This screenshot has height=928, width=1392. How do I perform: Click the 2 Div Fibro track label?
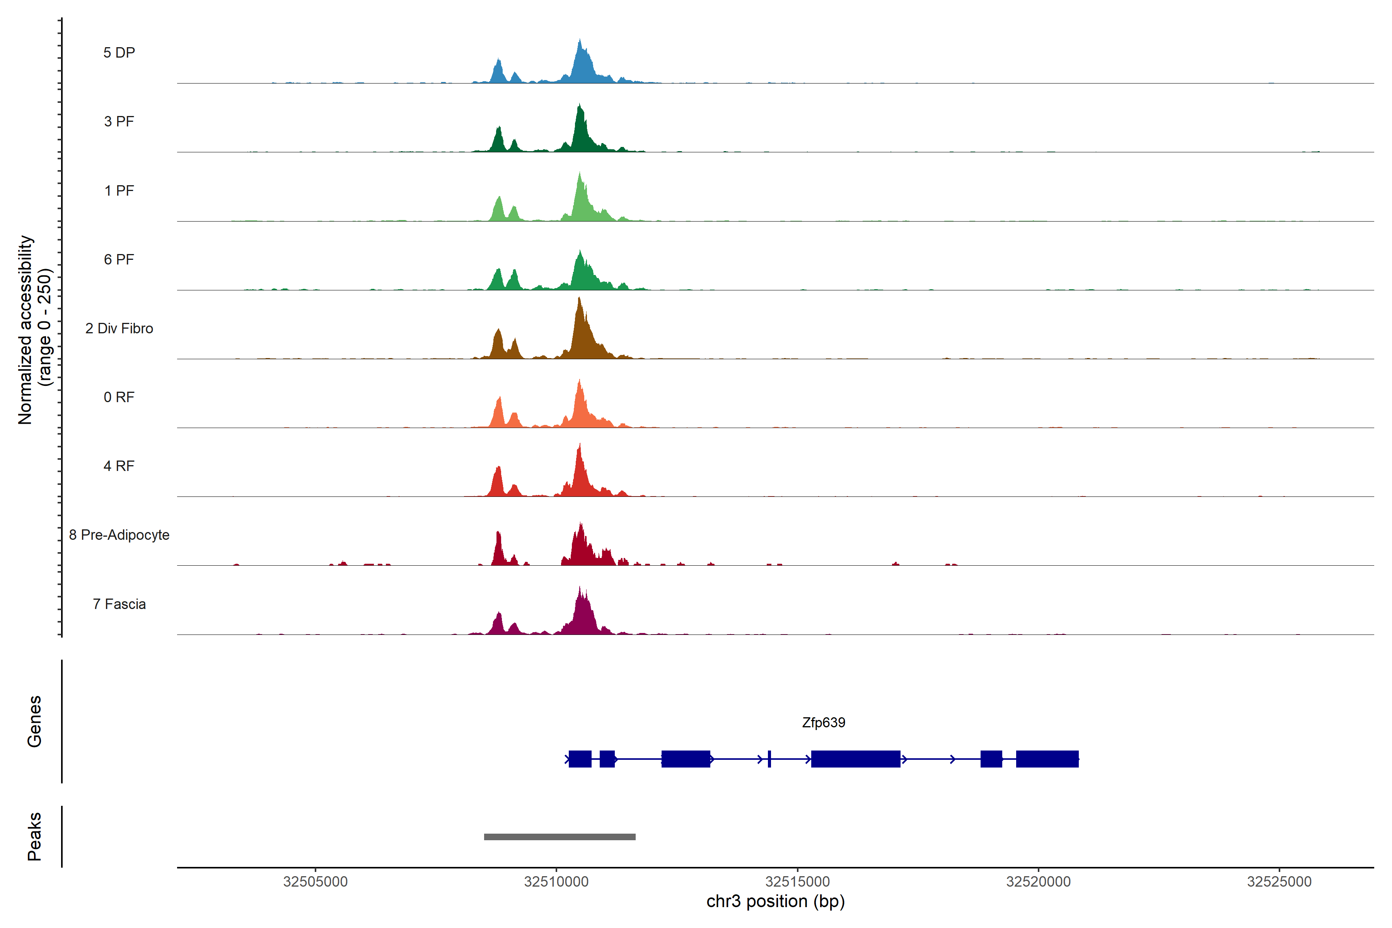[x=119, y=328]
